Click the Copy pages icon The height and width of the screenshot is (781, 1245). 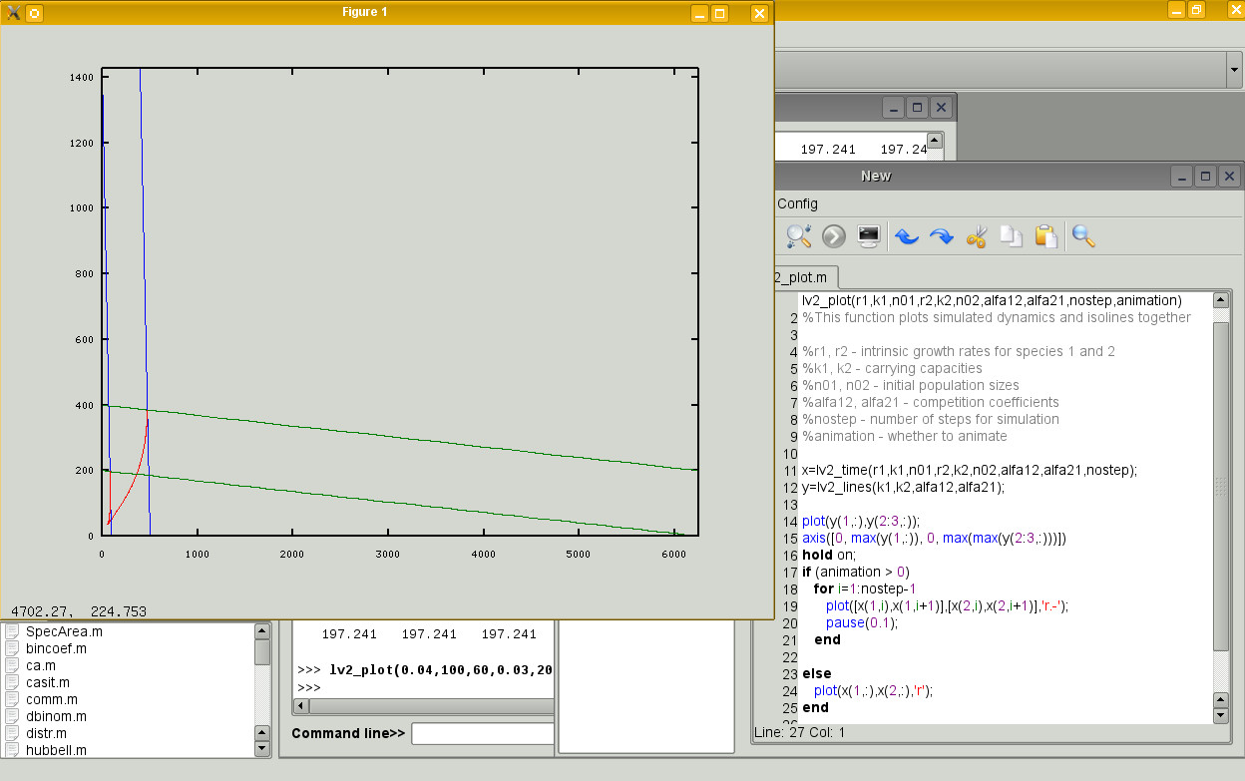coord(1012,236)
